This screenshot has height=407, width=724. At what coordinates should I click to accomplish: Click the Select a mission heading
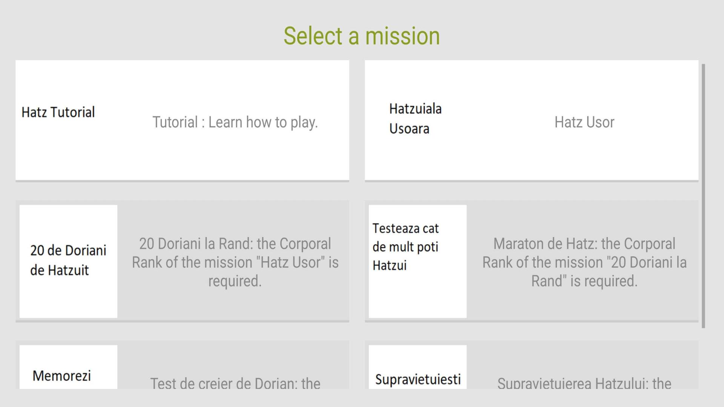click(362, 36)
